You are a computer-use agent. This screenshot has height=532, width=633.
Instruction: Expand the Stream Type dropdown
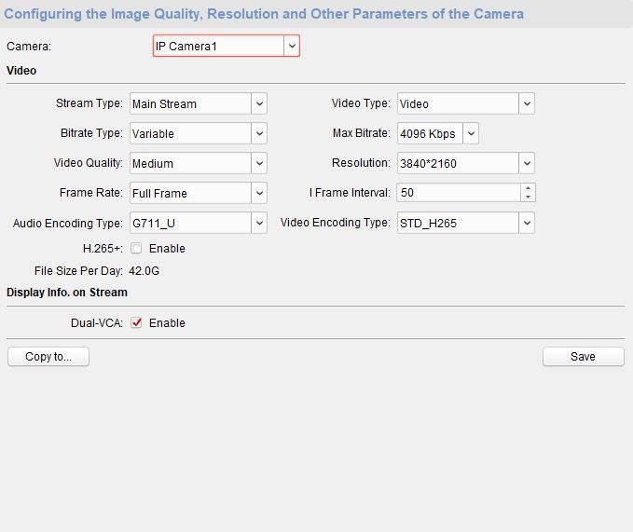pyautogui.click(x=259, y=103)
